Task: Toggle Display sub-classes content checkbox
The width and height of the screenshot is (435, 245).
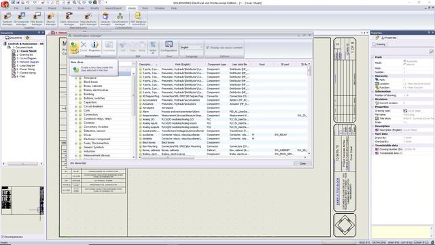Action: (207, 48)
